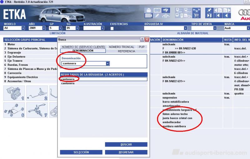
Task: Click the NOTA column header
Action: coord(228,40)
